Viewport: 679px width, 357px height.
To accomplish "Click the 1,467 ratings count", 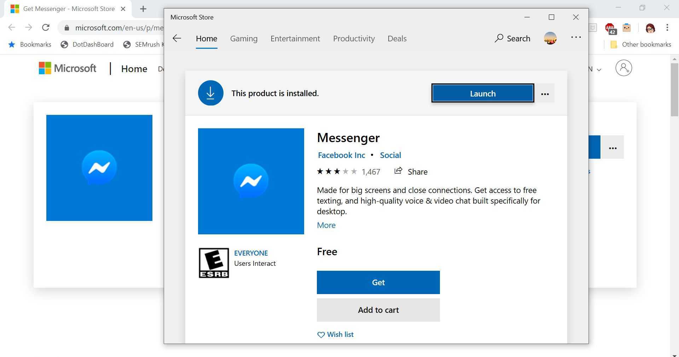I will [371, 172].
